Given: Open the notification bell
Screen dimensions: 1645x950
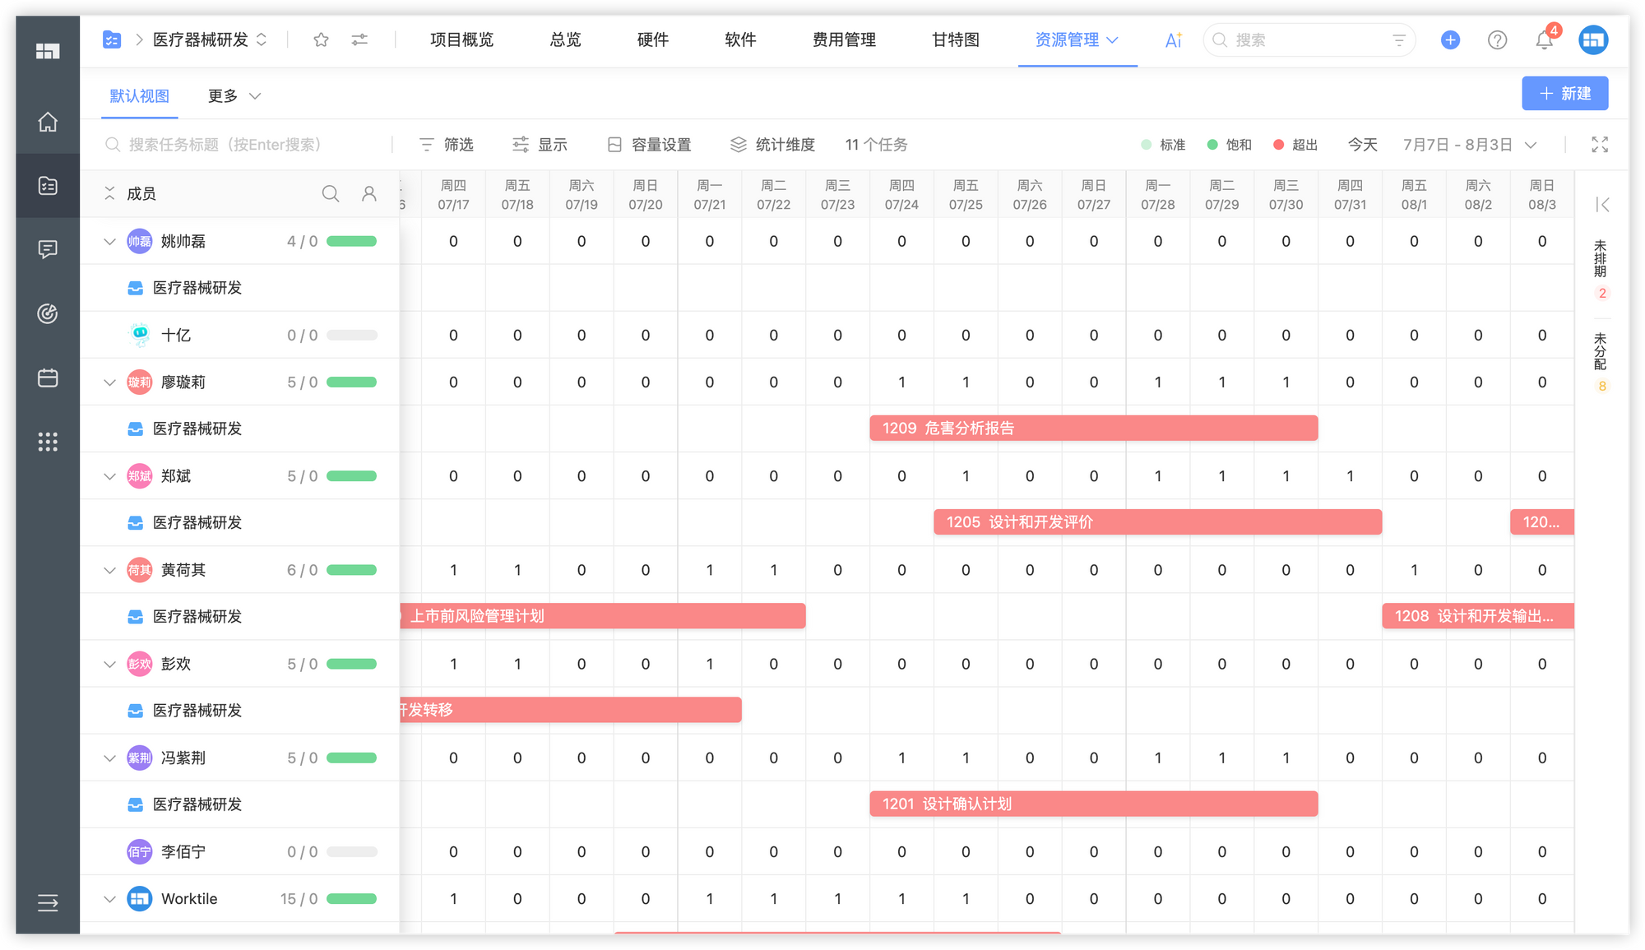Looking at the screenshot, I should (x=1544, y=39).
